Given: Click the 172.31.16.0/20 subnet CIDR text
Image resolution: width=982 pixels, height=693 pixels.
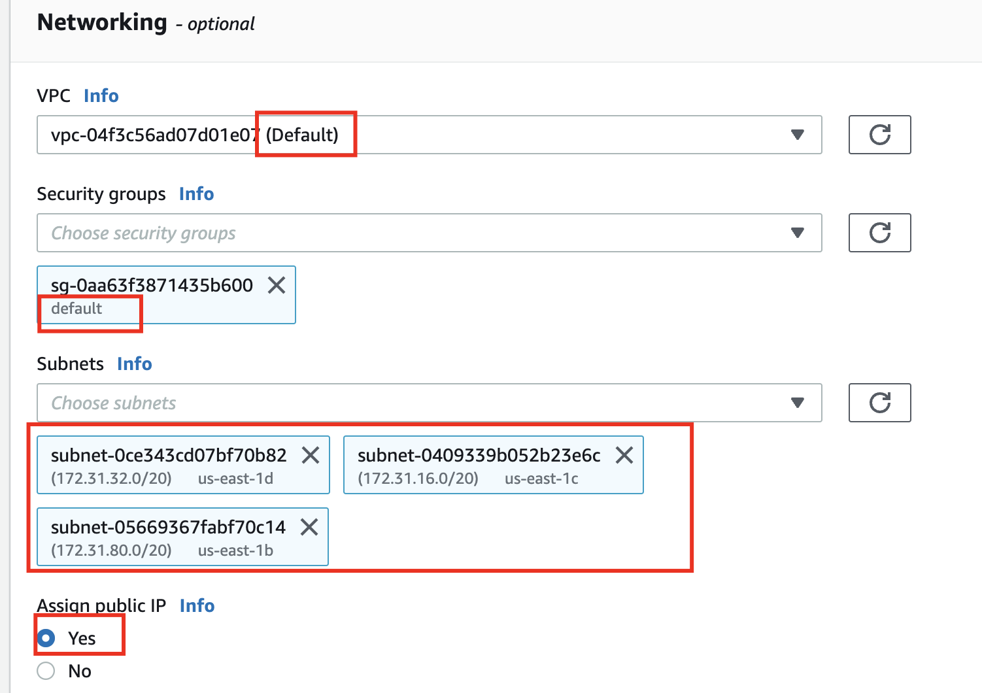Looking at the screenshot, I should click(x=418, y=479).
